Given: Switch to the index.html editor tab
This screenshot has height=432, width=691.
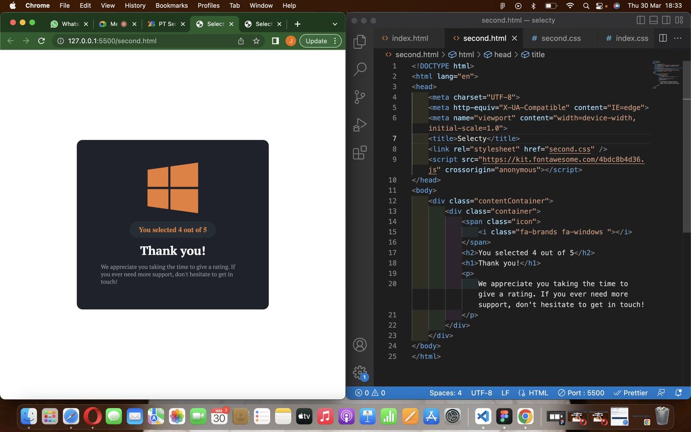Looking at the screenshot, I should click(410, 38).
